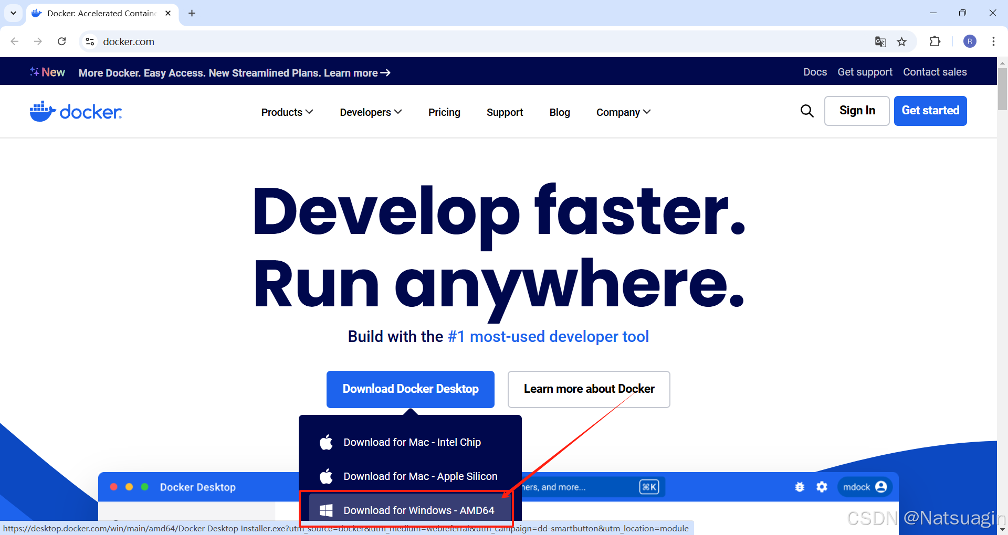
Task: Click the scrollbar up arrow
Action: pyautogui.click(x=1002, y=62)
